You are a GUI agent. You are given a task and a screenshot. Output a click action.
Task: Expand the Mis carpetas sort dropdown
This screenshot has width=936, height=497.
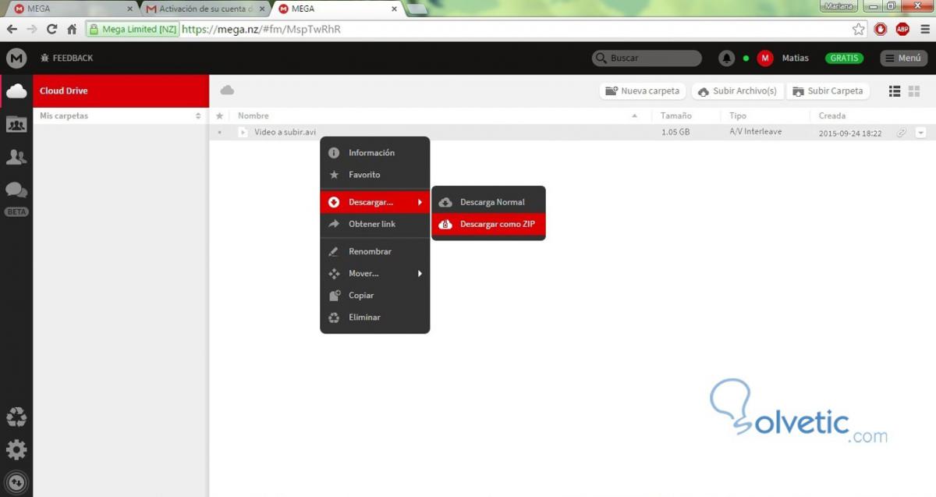pos(198,116)
